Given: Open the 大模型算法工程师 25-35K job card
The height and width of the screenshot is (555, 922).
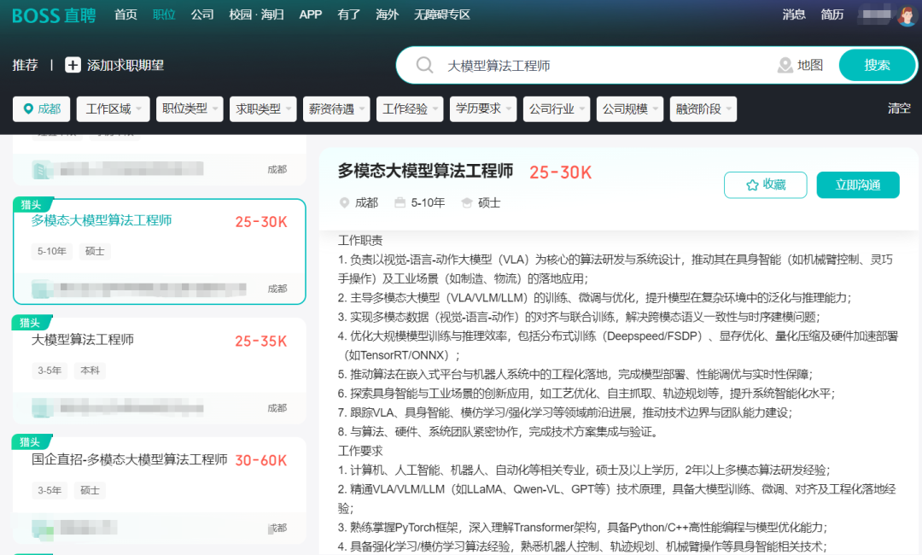Looking at the screenshot, I should (x=160, y=371).
